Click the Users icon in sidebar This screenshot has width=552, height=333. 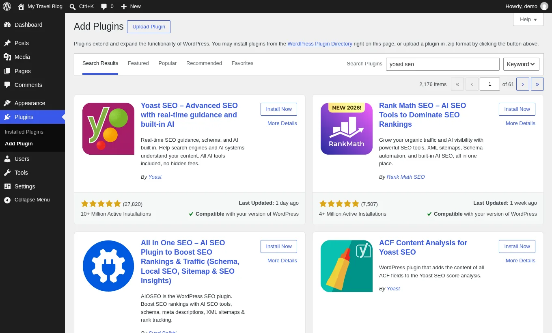(x=7, y=159)
